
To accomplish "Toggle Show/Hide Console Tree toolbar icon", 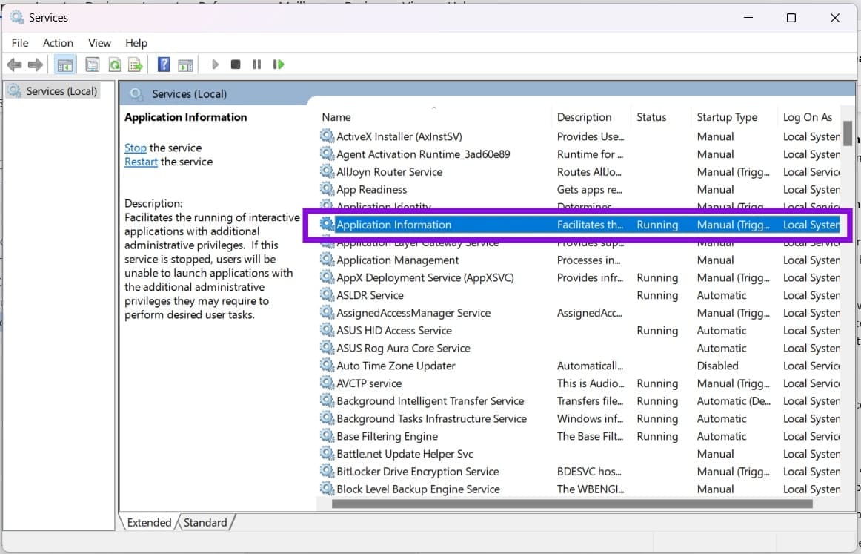I will [64, 65].
